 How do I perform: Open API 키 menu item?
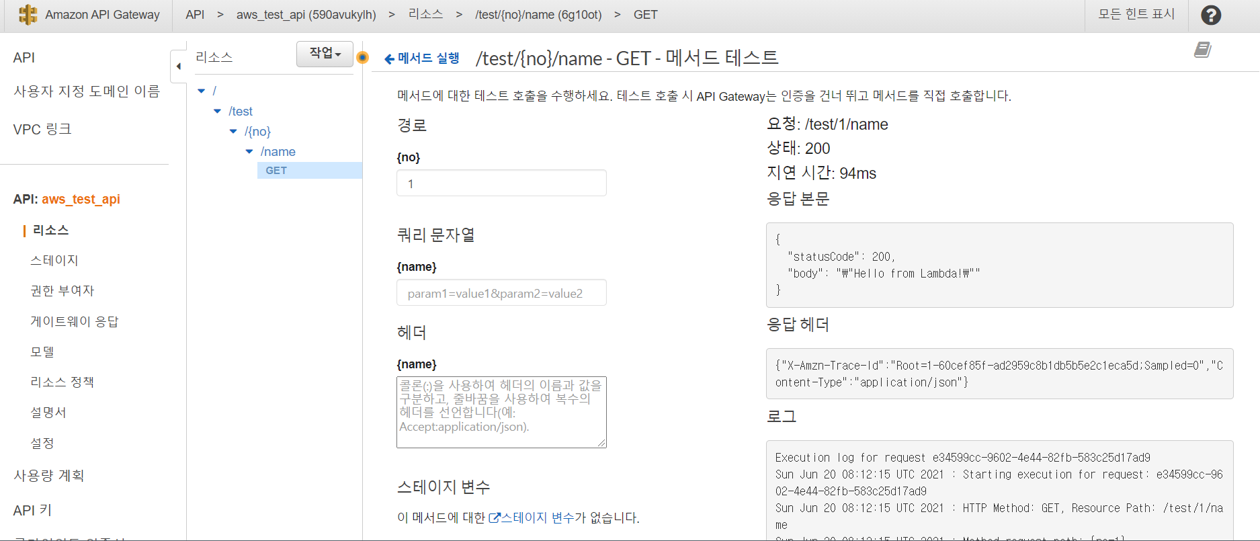[x=32, y=510]
